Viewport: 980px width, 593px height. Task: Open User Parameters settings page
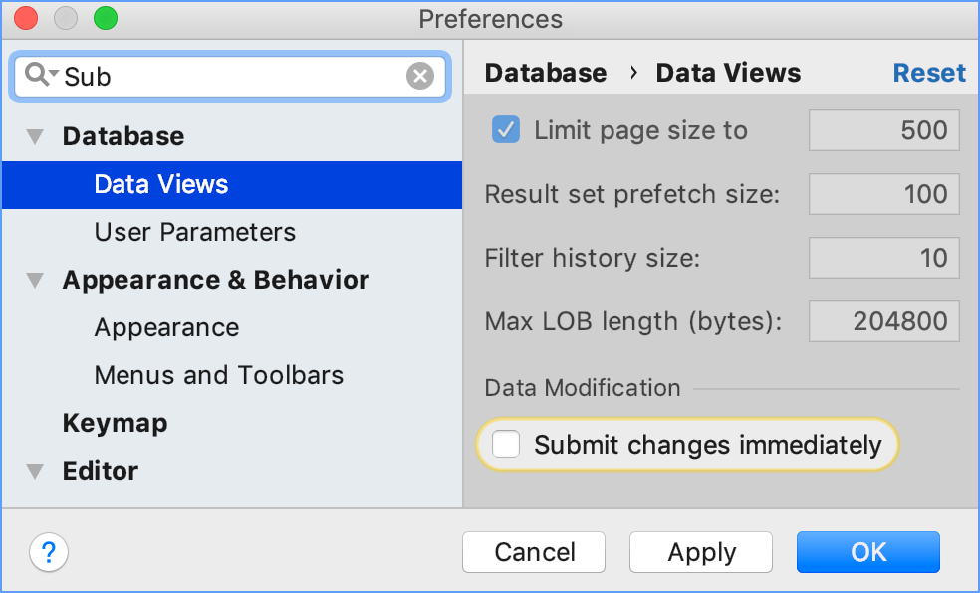tap(194, 232)
